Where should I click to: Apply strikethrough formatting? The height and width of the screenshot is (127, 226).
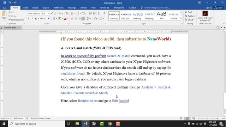point(42,19)
